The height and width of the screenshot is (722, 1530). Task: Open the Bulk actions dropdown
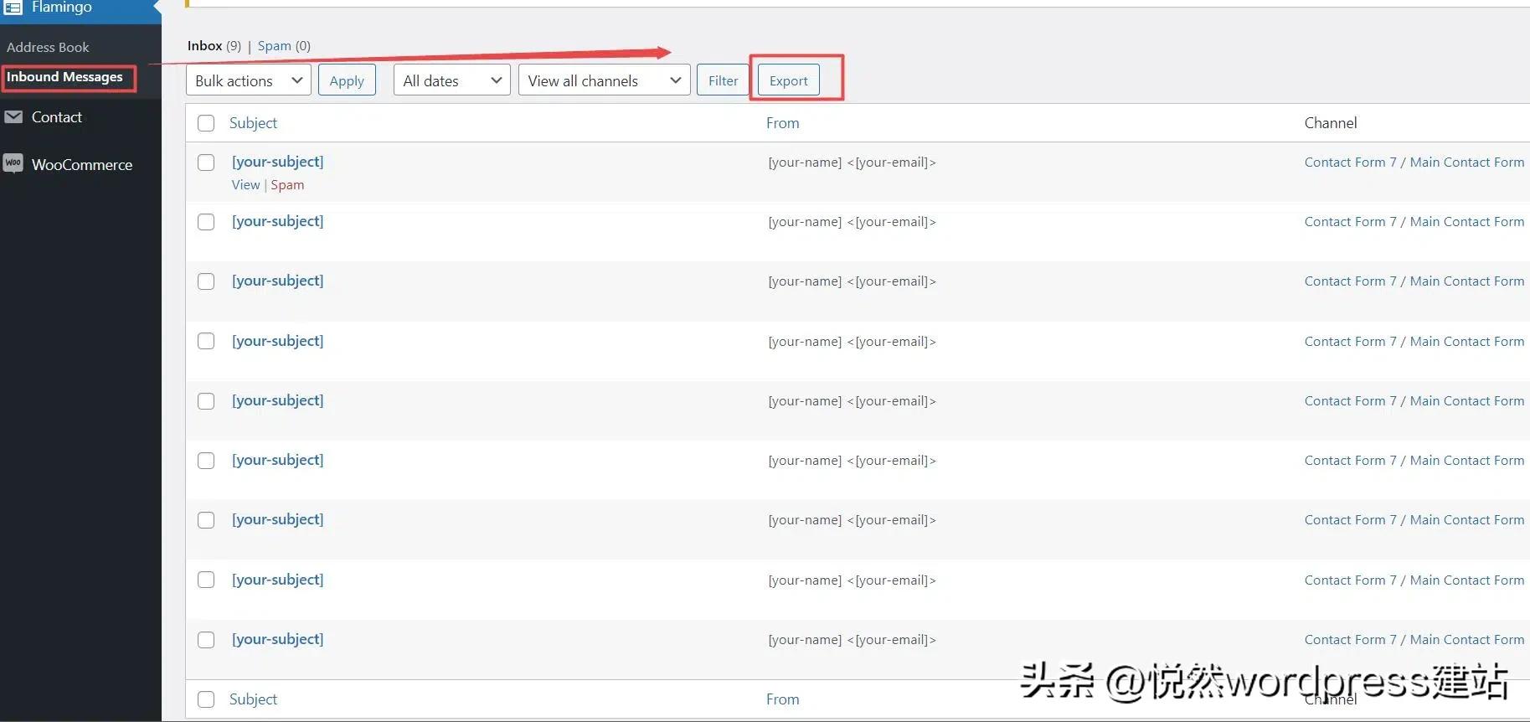point(248,80)
